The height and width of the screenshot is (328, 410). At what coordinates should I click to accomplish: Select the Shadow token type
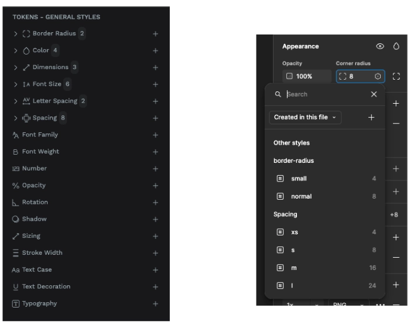coord(29,219)
